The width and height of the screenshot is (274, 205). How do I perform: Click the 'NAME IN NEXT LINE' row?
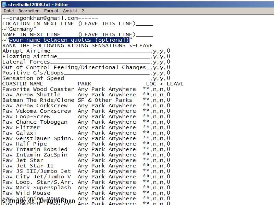click(78, 35)
